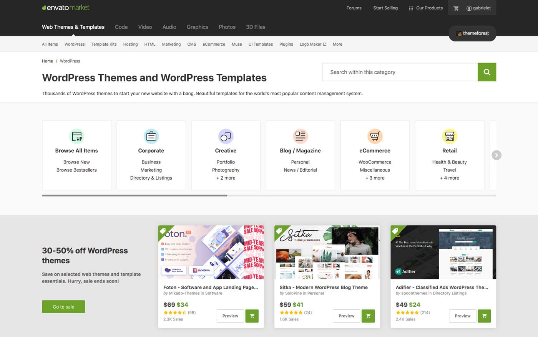
Task: Open Our Products grid menu
Action: 425,8
